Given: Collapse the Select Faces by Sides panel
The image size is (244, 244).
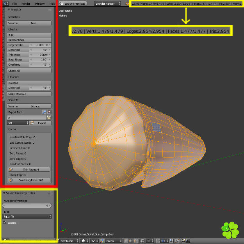Looking at the screenshot, I should point(4,193).
